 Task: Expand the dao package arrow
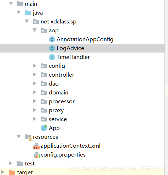tap(34, 83)
